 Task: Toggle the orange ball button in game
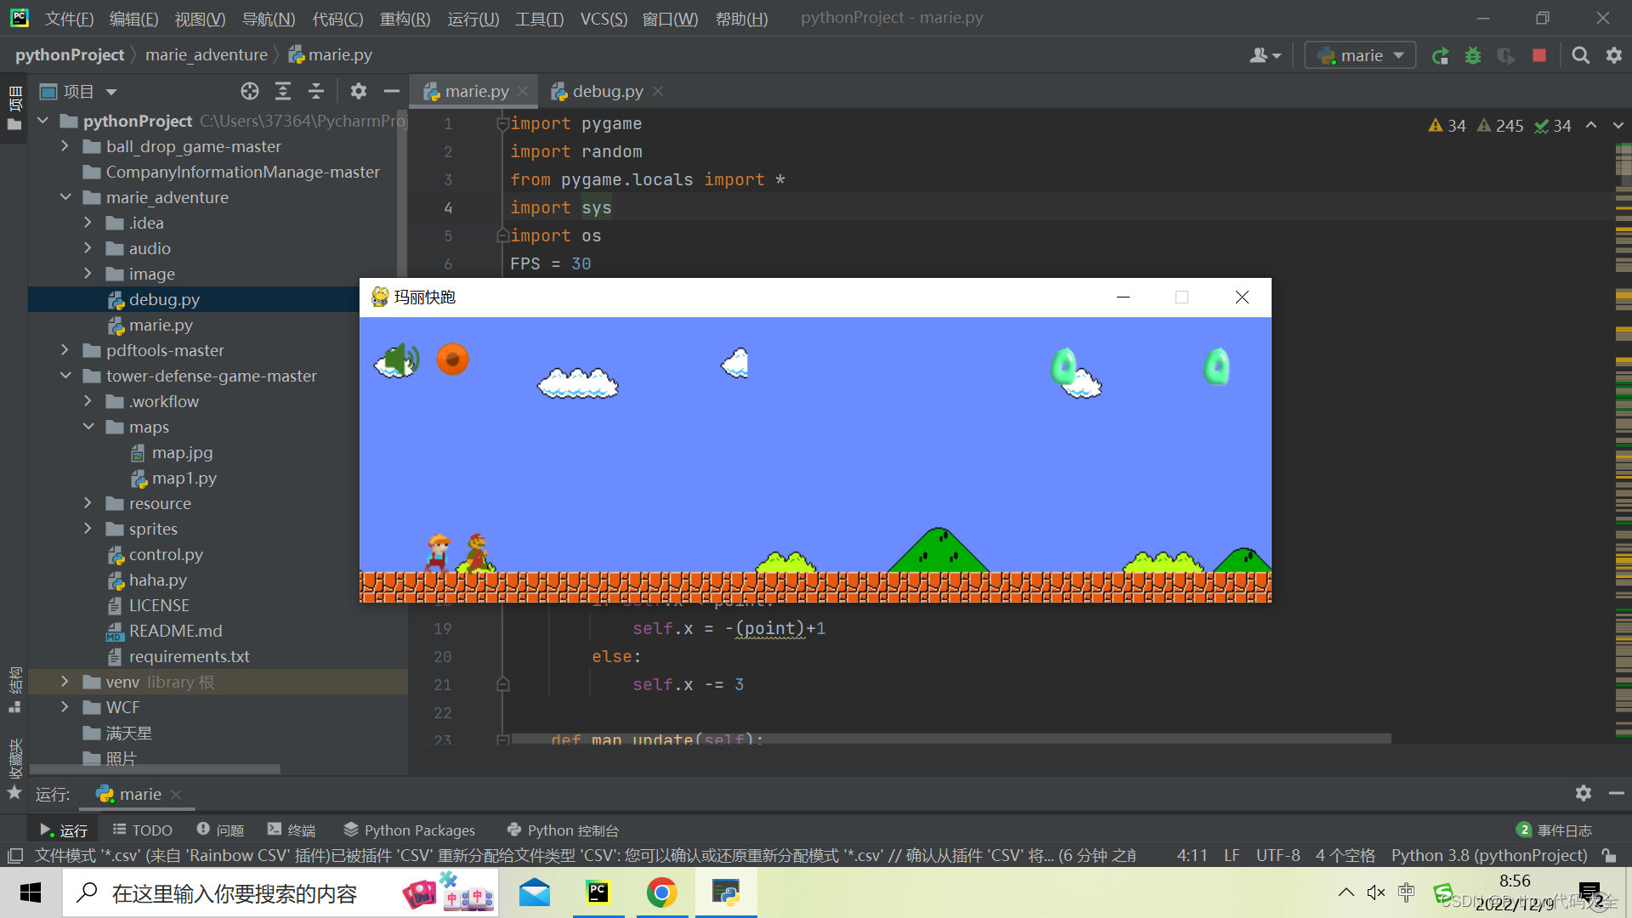[452, 360]
